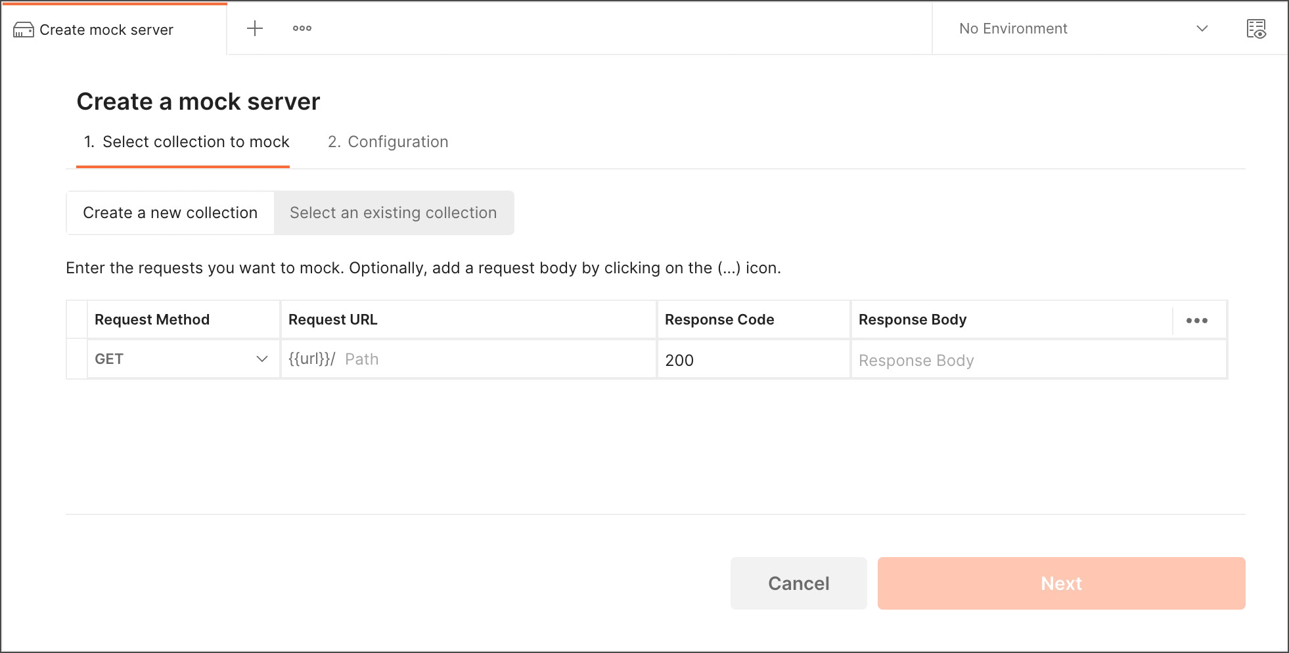
Task: Open a new tab with plus icon
Action: pos(254,28)
